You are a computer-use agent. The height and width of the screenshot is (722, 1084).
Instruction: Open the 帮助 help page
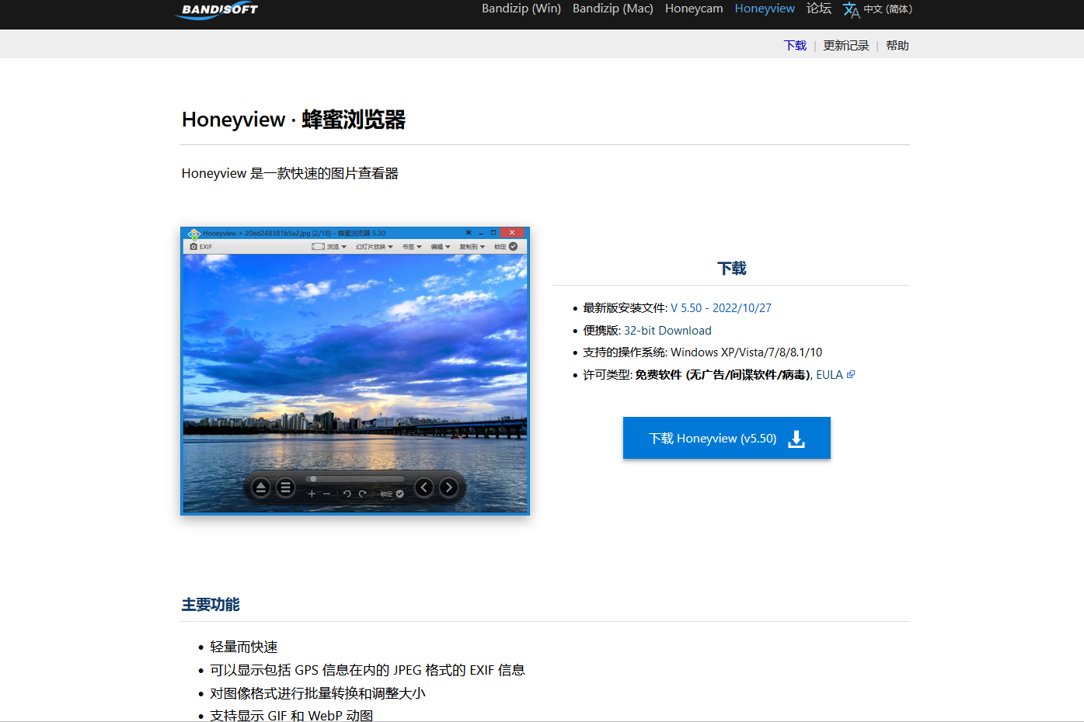tap(898, 46)
